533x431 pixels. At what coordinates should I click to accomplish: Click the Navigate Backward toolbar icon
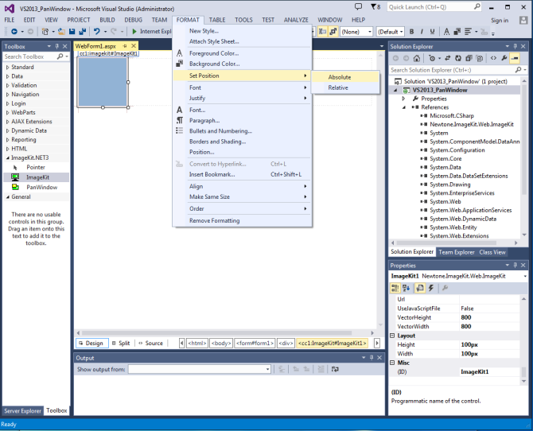pyautogui.click(x=14, y=32)
